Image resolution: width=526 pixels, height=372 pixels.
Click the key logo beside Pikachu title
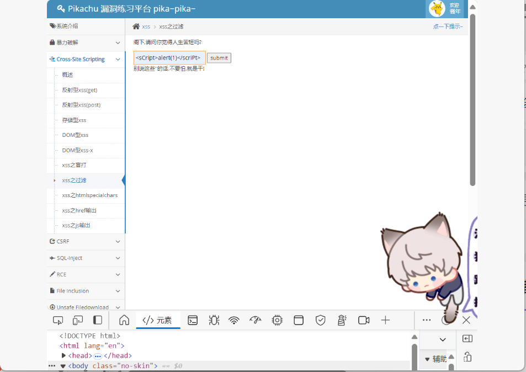61,9
